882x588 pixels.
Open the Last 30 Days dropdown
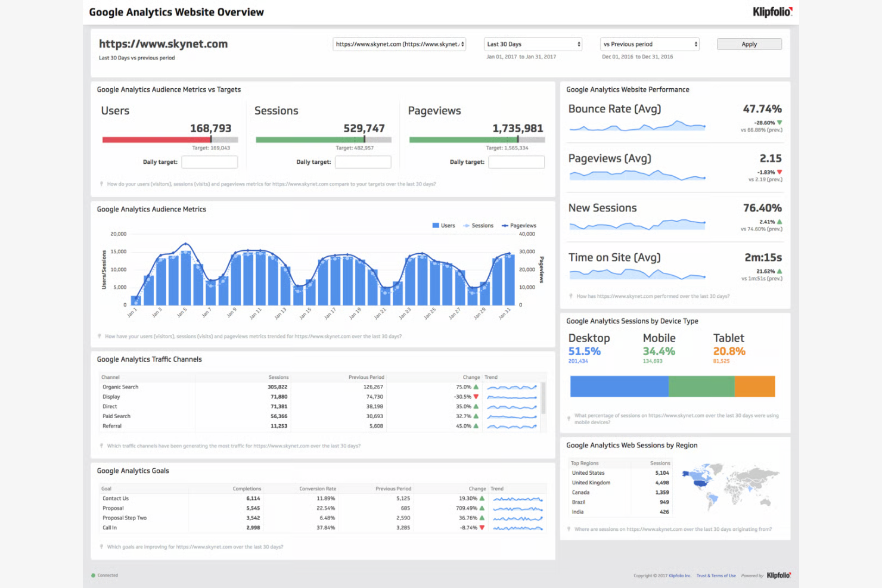[x=533, y=44]
